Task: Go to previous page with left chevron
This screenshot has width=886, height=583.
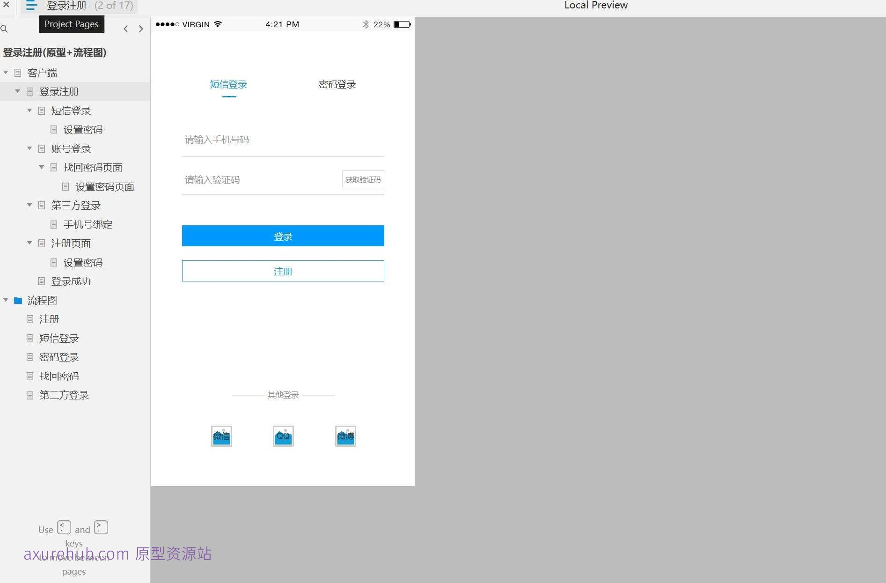Action: 125,29
